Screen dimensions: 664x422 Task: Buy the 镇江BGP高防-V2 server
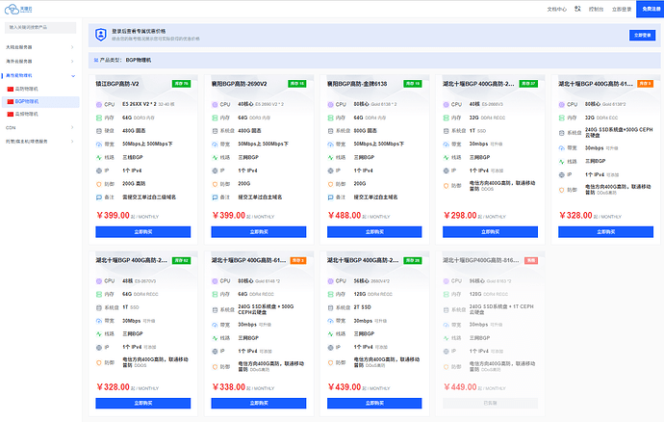[x=143, y=232]
